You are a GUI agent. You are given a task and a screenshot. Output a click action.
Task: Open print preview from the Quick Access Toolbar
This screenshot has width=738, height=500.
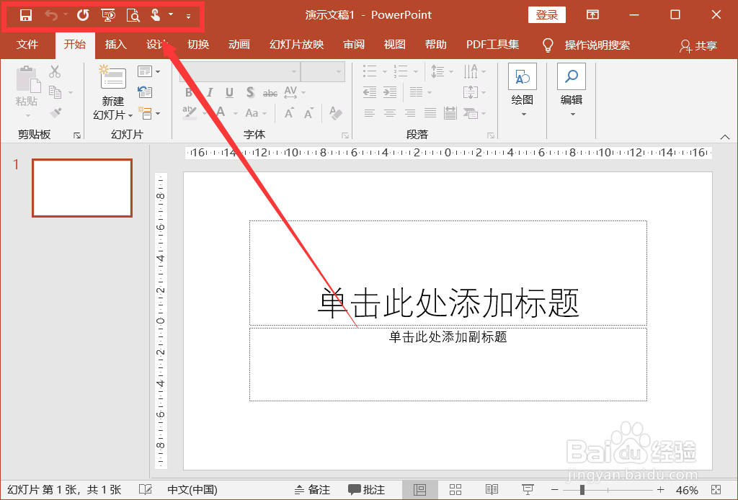(133, 16)
